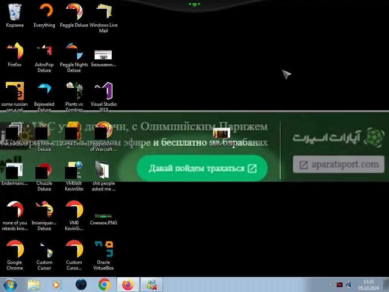The image size is (389, 292).
Task: Select the Снимок.PNG image file
Action: (x=103, y=219)
